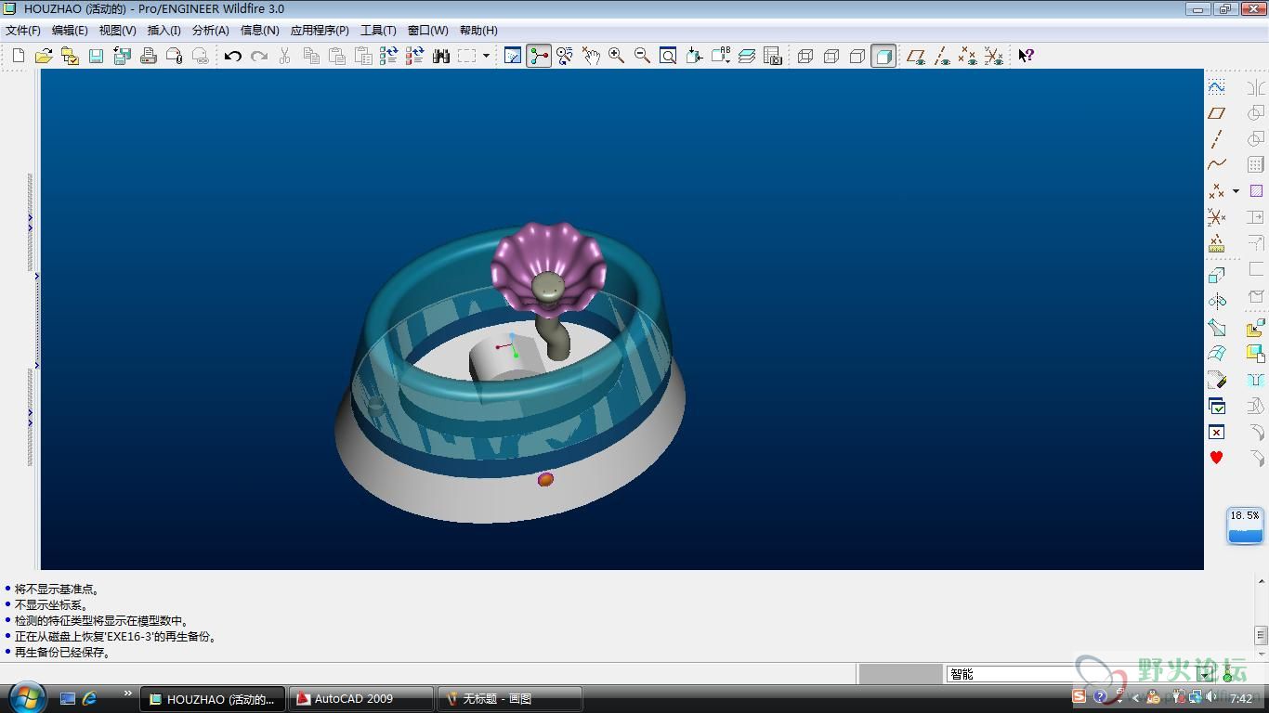
Task: Toggle Orient mode on or off
Action: pos(565,56)
